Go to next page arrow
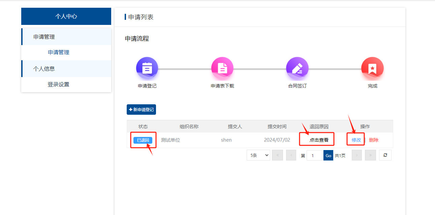Image resolution: width=435 pixels, height=215 pixels. pos(357,155)
